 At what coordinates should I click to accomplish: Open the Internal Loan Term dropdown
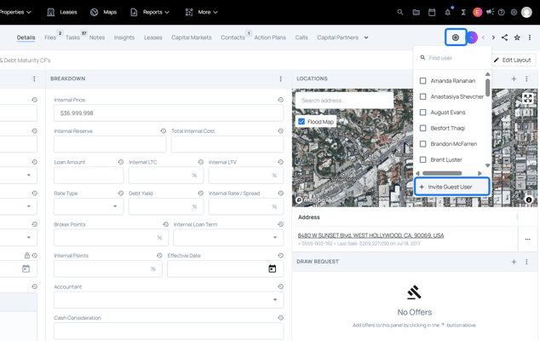click(x=227, y=237)
